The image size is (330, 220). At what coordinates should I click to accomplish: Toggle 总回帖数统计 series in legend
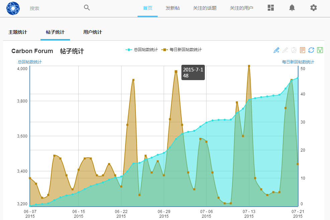pyautogui.click(x=142, y=50)
